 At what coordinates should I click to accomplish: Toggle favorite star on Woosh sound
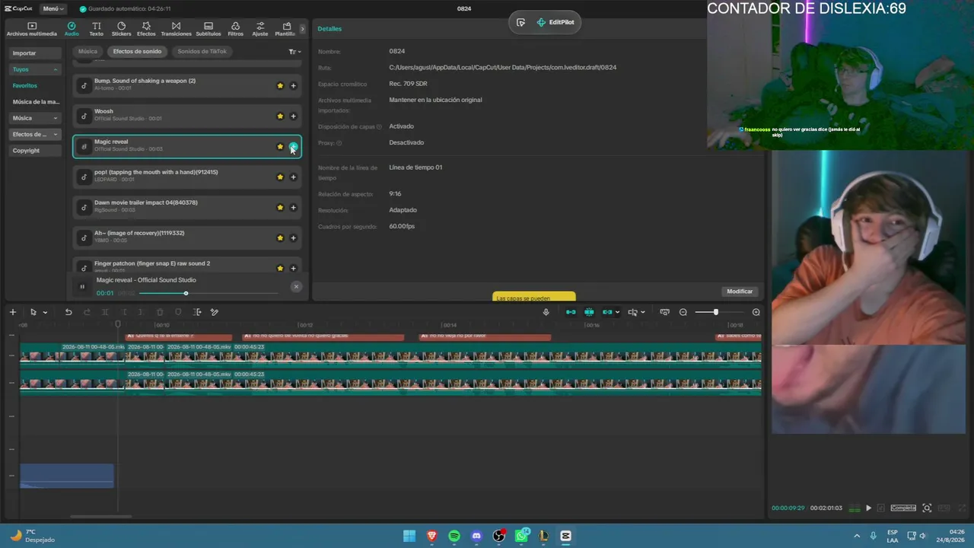pos(280,116)
